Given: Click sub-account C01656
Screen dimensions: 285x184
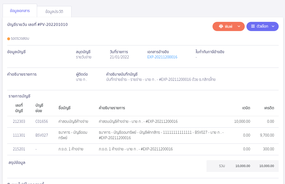Looking at the screenshot, I should click(42, 121).
